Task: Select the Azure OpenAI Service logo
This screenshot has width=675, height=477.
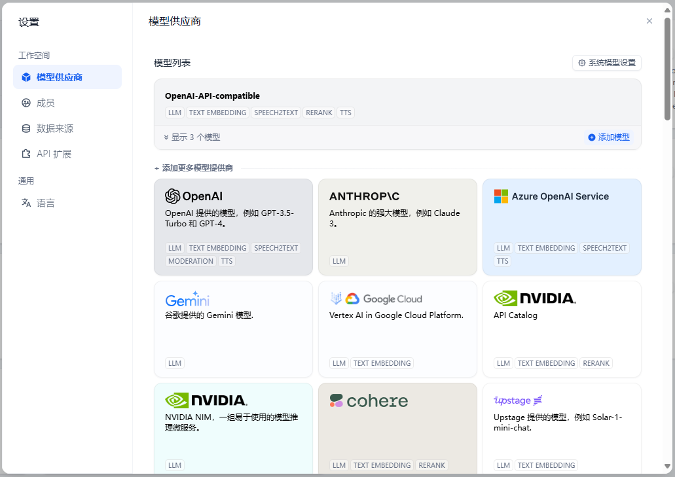Action: point(551,196)
